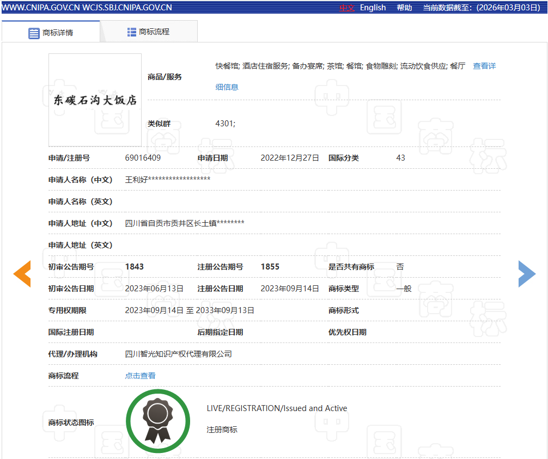Viewport: 548px width, 459px height.
Task: Click the agency name 四川智光知识产权代理有限公司
Action: tap(179, 354)
